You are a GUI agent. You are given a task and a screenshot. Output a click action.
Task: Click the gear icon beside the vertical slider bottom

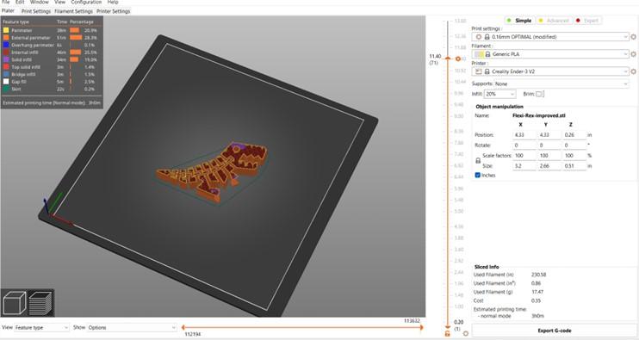pyautogui.click(x=465, y=333)
